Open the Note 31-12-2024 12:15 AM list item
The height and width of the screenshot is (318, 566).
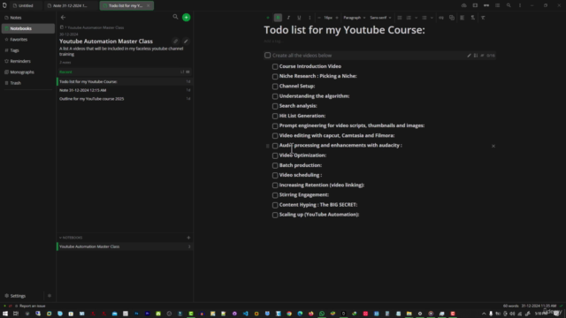pyautogui.click(x=125, y=90)
